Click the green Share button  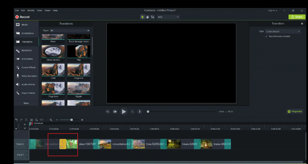click(297, 17)
